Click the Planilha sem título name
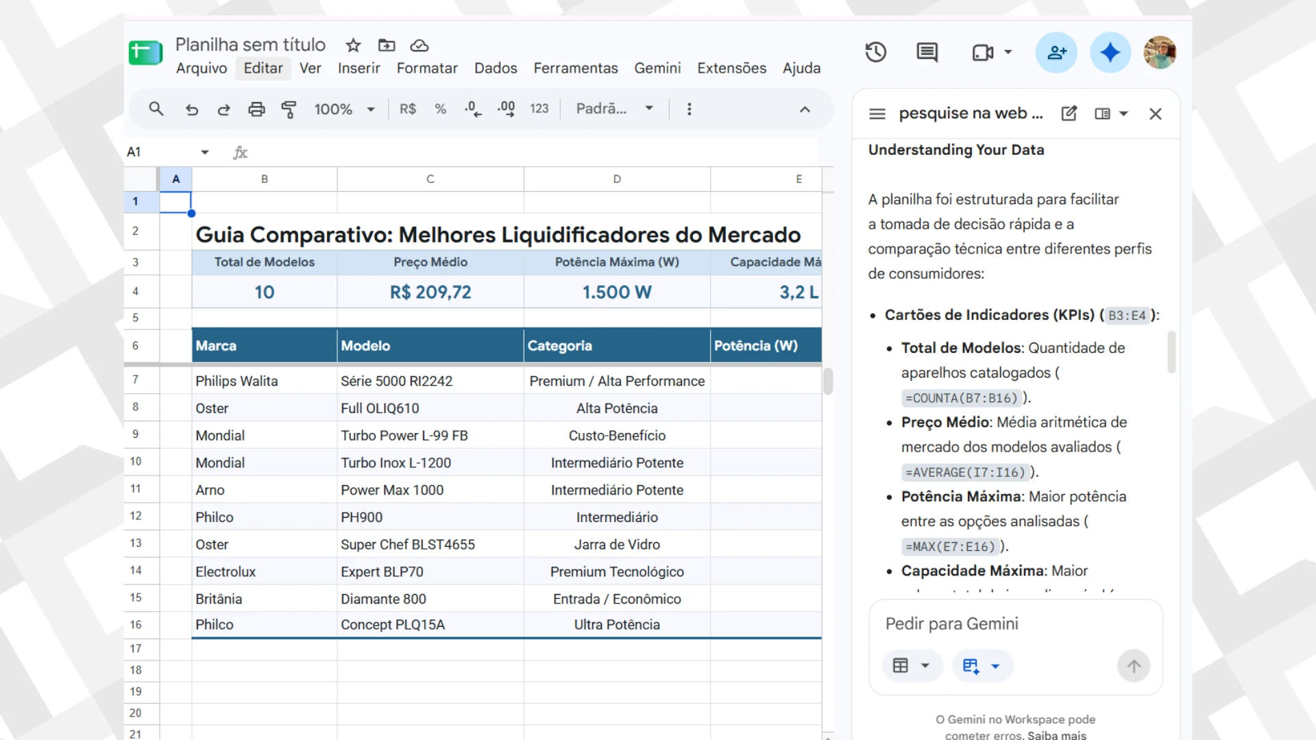Image resolution: width=1316 pixels, height=740 pixels. pos(250,45)
